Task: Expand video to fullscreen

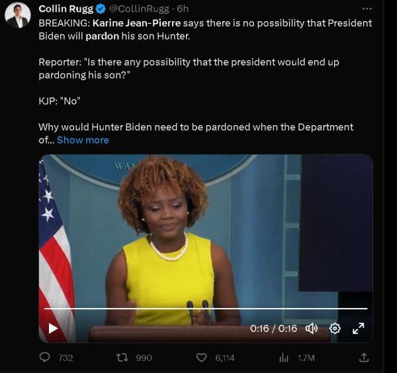Action: click(358, 328)
